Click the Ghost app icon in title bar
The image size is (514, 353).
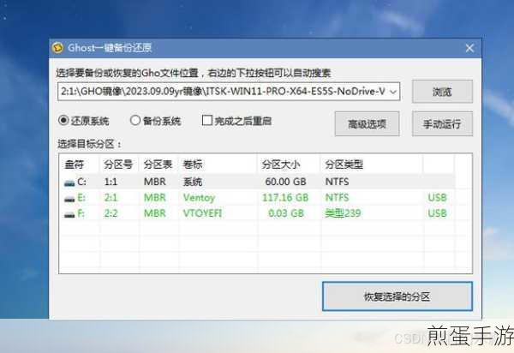click(57, 48)
